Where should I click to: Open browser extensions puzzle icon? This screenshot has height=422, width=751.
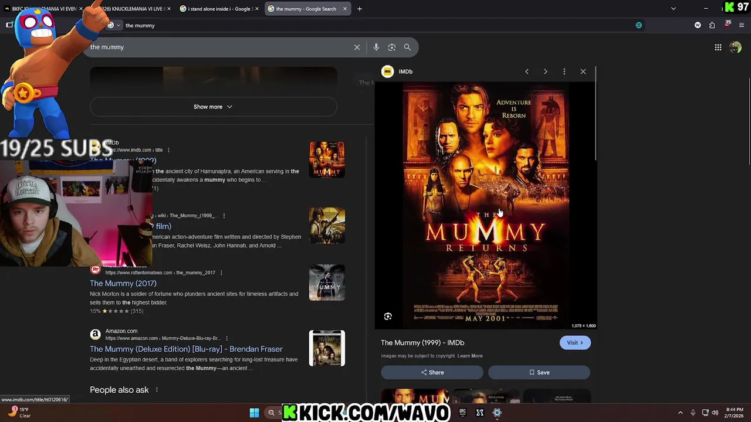tap(712, 25)
